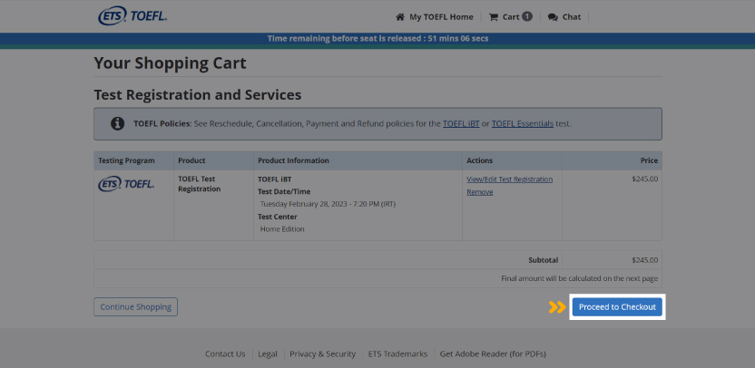Open Contact Us footer link
This screenshot has width=755, height=368.
click(225, 353)
